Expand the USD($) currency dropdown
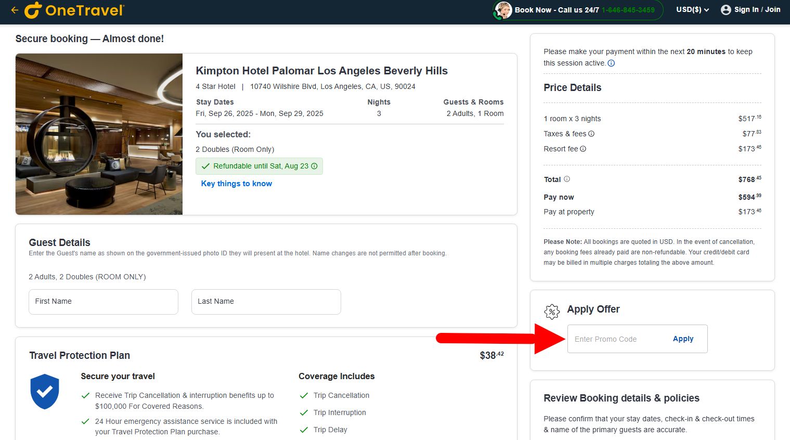This screenshot has width=790, height=440. (x=692, y=10)
